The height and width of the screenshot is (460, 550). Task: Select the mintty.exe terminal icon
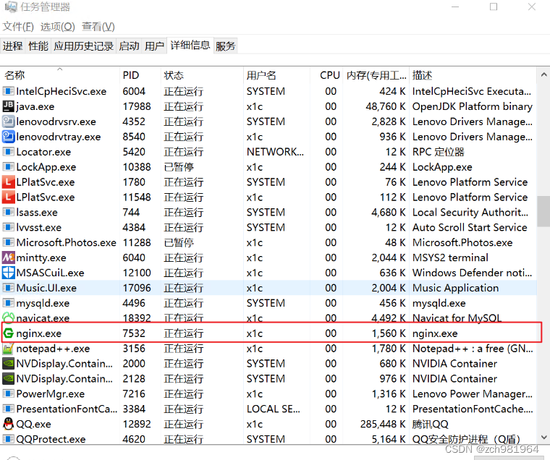(8, 257)
